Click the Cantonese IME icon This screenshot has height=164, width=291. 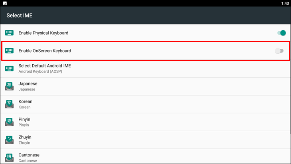(x=9, y=157)
